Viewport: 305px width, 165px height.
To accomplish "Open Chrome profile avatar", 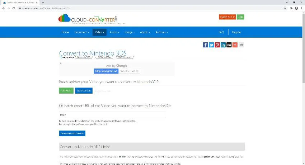I will coord(296,8).
